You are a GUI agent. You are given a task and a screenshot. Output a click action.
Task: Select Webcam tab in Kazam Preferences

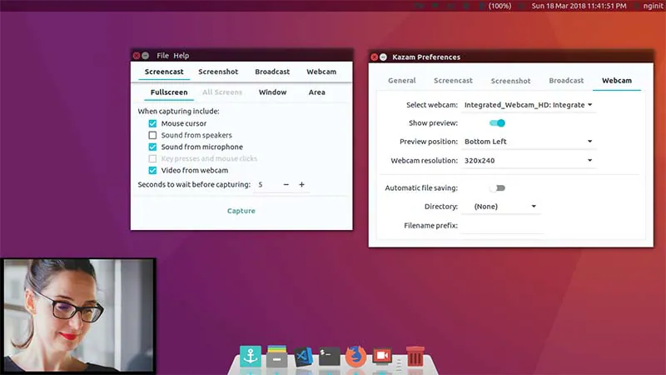616,80
